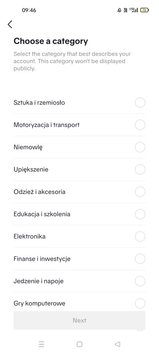
Task: Tap the muted bell status icon
Action: [x=119, y=10]
